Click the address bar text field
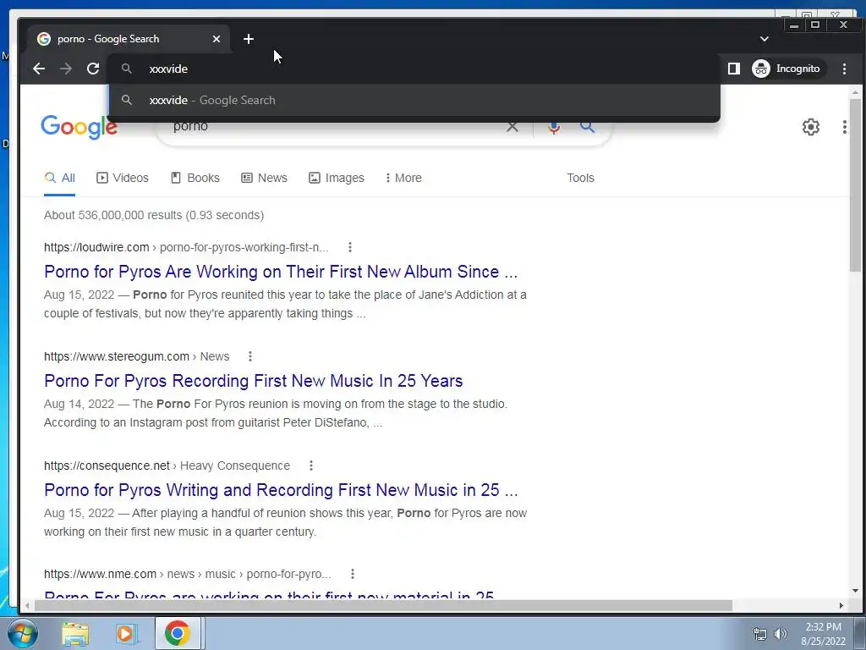The image size is (866, 650). (414, 69)
